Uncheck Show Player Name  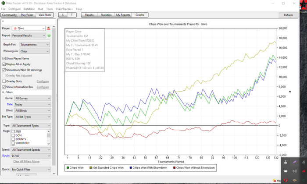[x=4, y=58]
